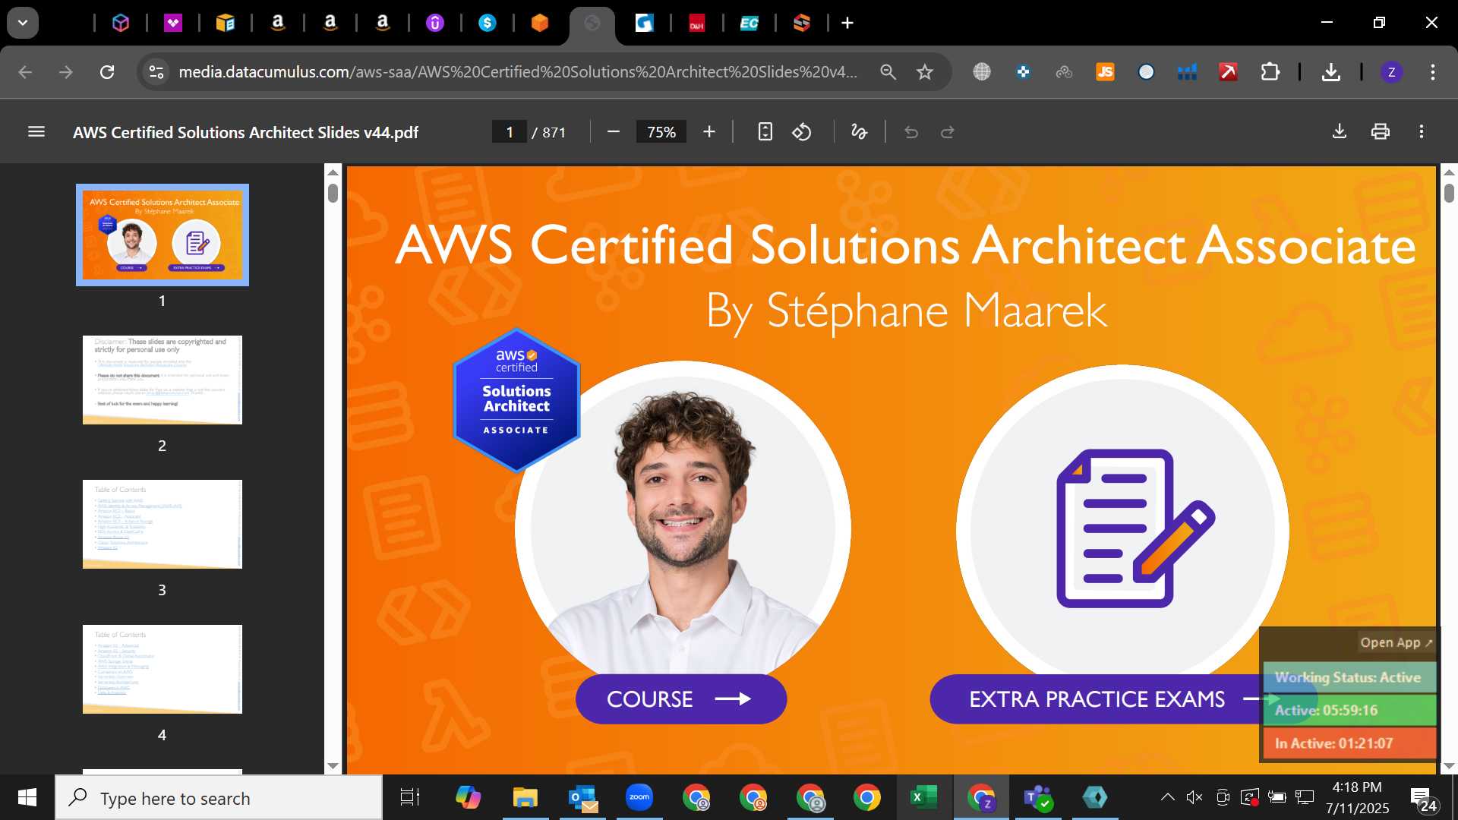The height and width of the screenshot is (820, 1458).
Task: Switch to the purple U tab
Action: click(435, 23)
